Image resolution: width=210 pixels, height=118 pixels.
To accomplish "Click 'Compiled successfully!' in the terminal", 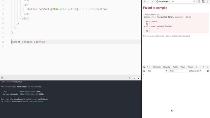I will click(x=11, y=82).
